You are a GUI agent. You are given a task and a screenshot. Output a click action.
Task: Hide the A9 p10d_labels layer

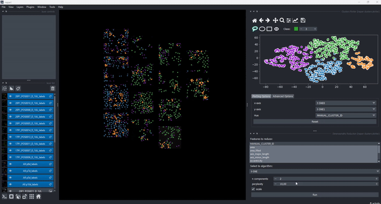pyautogui.click(x=10, y=184)
